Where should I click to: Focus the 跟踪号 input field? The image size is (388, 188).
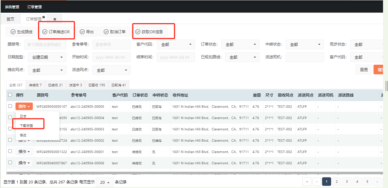[x=45, y=45]
